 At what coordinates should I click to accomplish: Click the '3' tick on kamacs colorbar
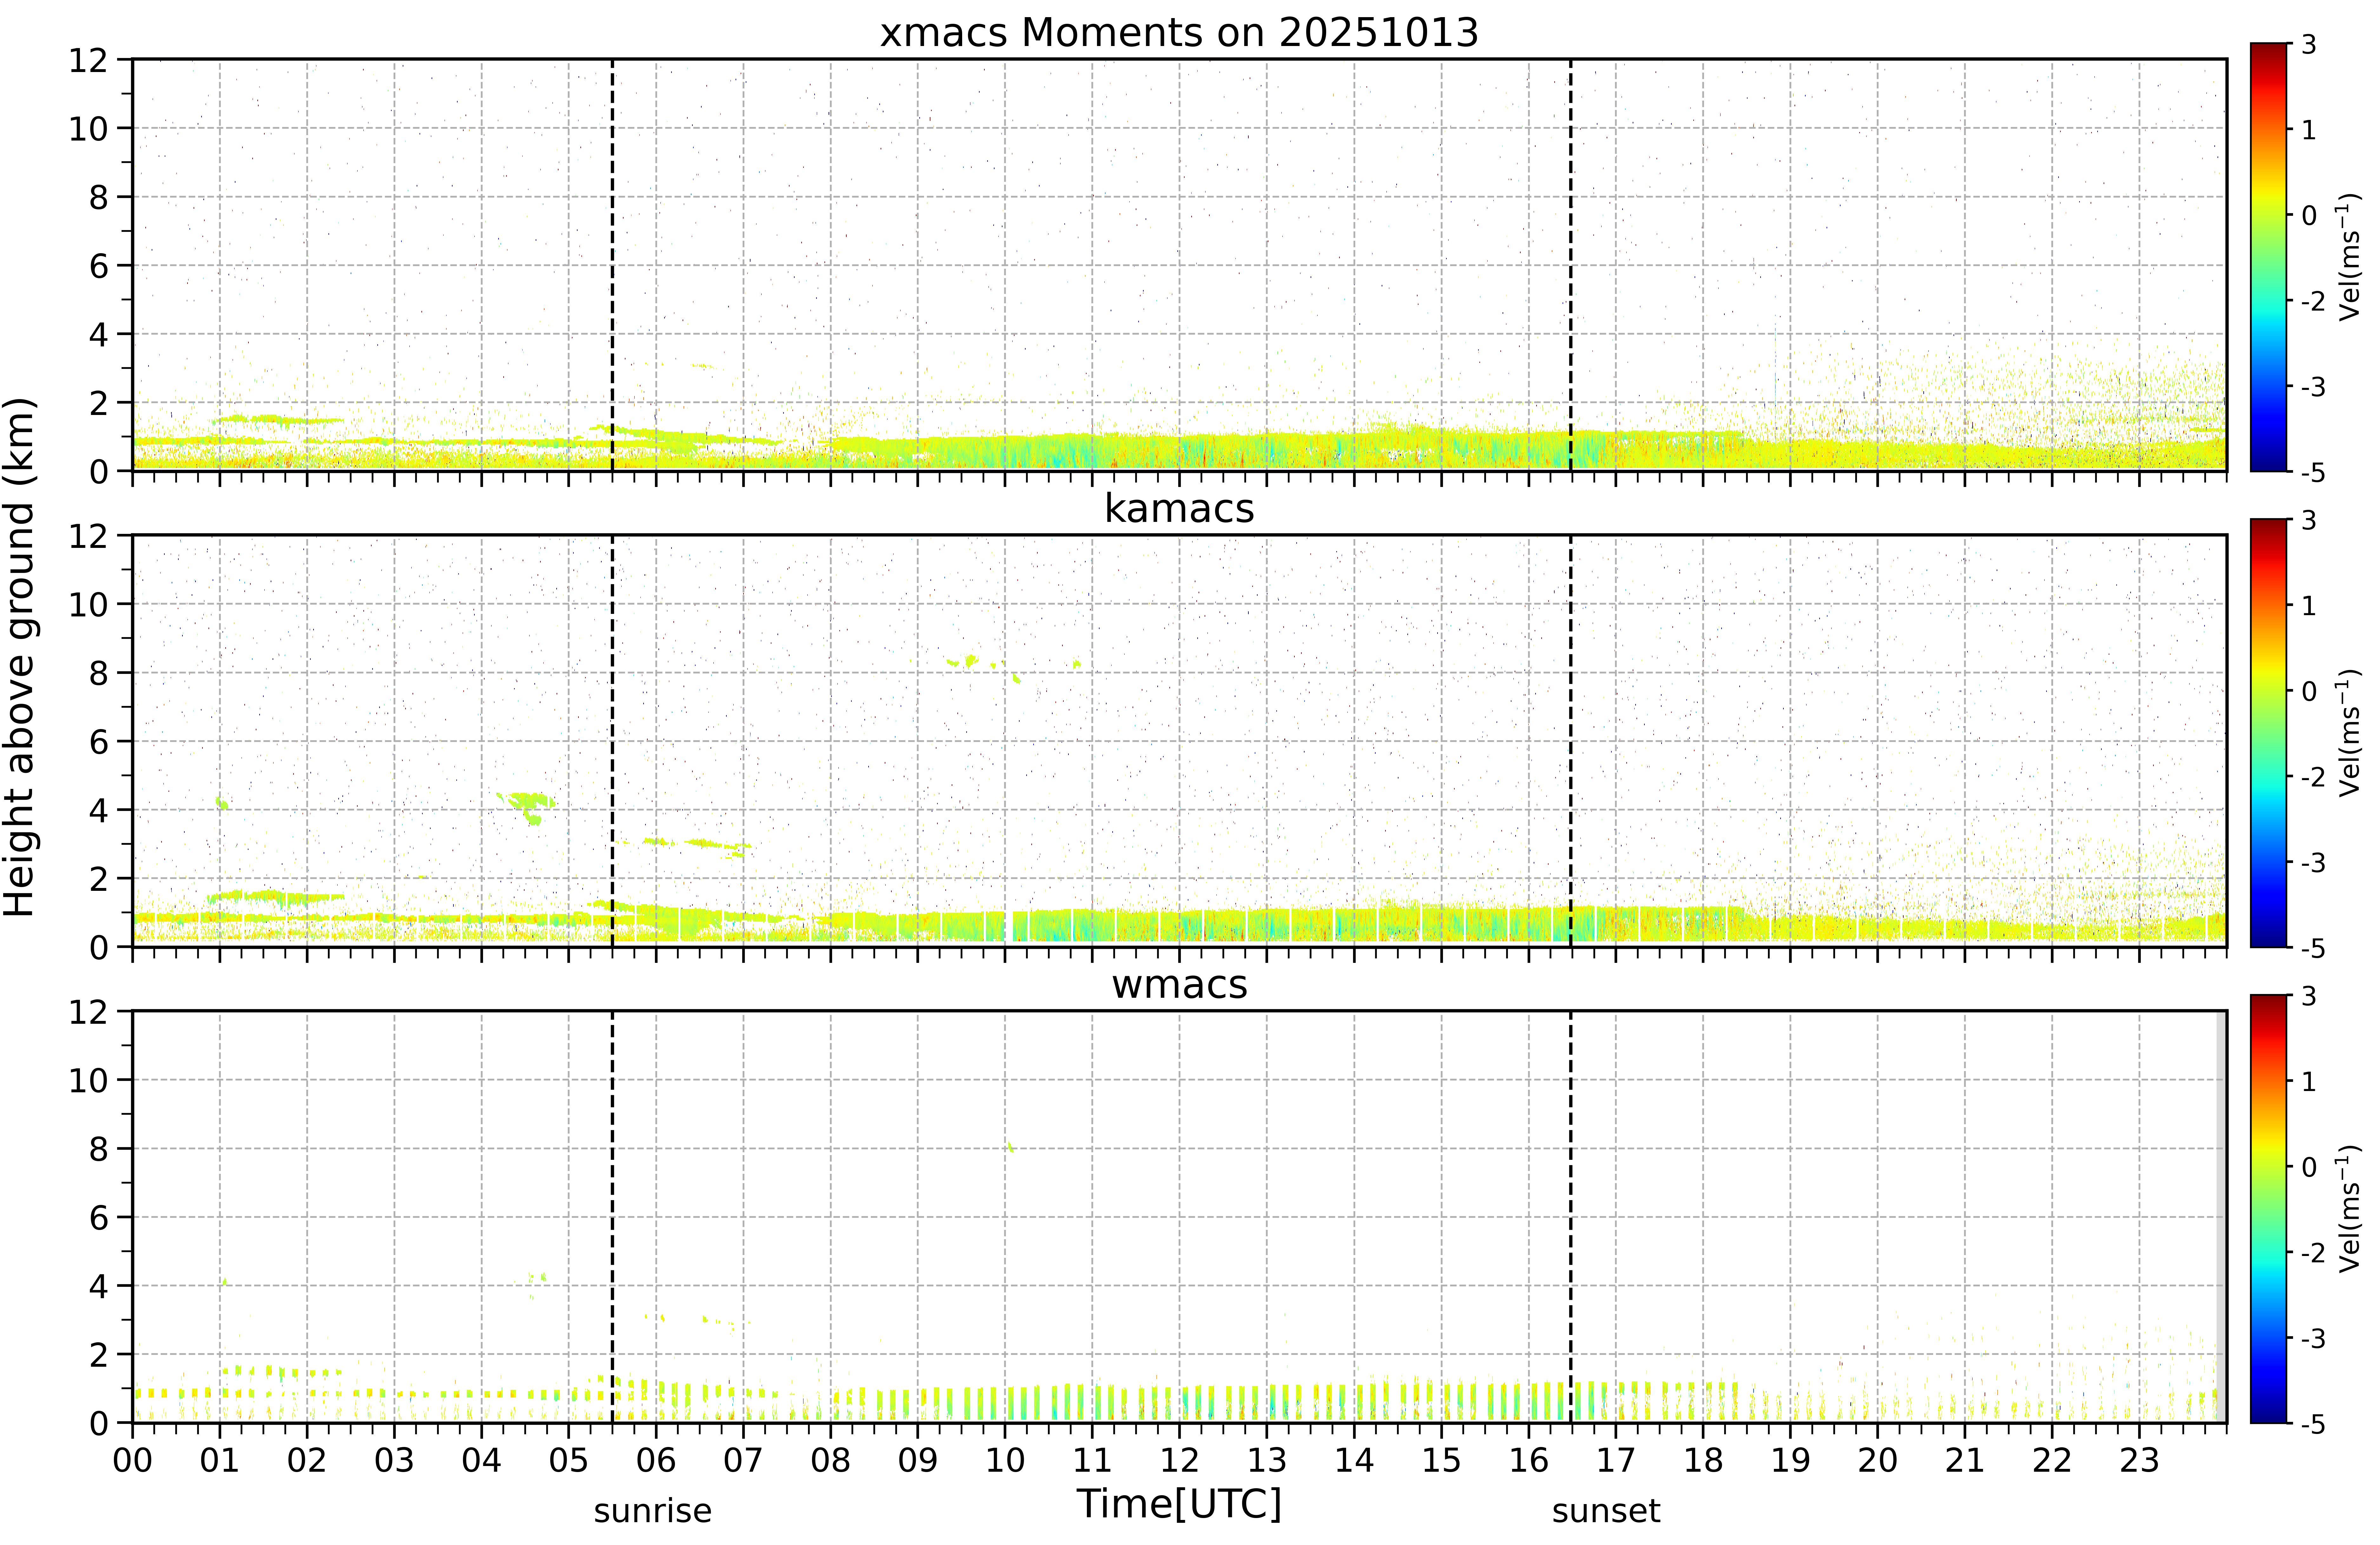pyautogui.click(x=2309, y=520)
